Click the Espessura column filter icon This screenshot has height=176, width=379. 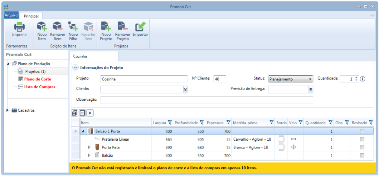pyautogui.click(x=228, y=123)
